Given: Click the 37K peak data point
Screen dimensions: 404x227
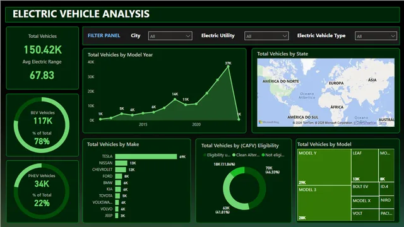Looking at the screenshot, I should click(x=229, y=66).
